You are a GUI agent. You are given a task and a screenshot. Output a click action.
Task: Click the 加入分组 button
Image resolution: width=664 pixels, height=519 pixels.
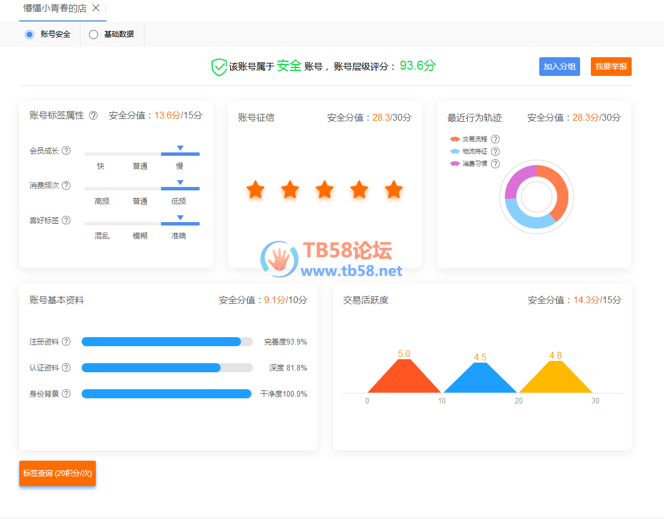pos(559,66)
